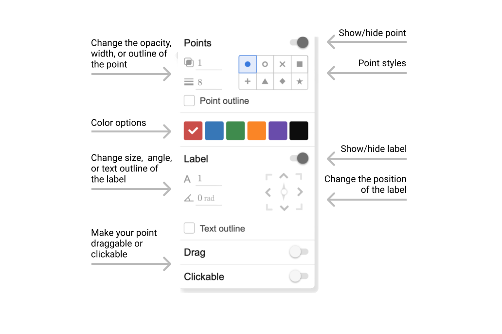The image size is (502, 334).
Task: Click the label angle input field
Action: click(208, 198)
